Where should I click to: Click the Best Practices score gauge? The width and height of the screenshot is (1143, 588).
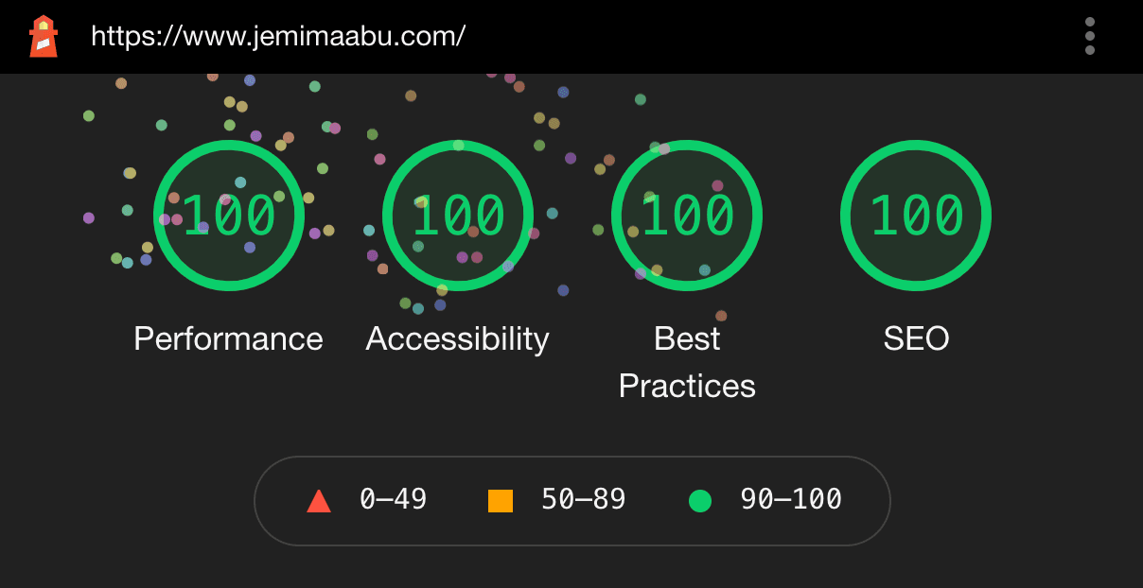(687, 215)
